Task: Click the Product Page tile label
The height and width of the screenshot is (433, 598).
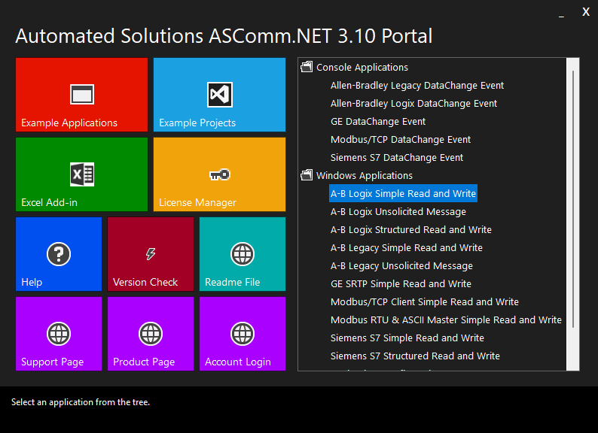Action: pyautogui.click(x=144, y=362)
